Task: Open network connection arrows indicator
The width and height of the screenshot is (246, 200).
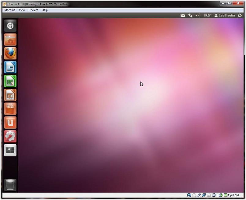Action: (190, 15)
